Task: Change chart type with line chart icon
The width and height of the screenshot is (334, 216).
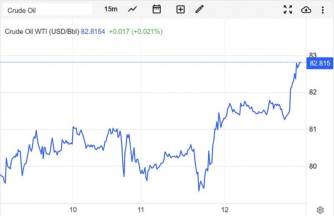Action: coord(133,9)
